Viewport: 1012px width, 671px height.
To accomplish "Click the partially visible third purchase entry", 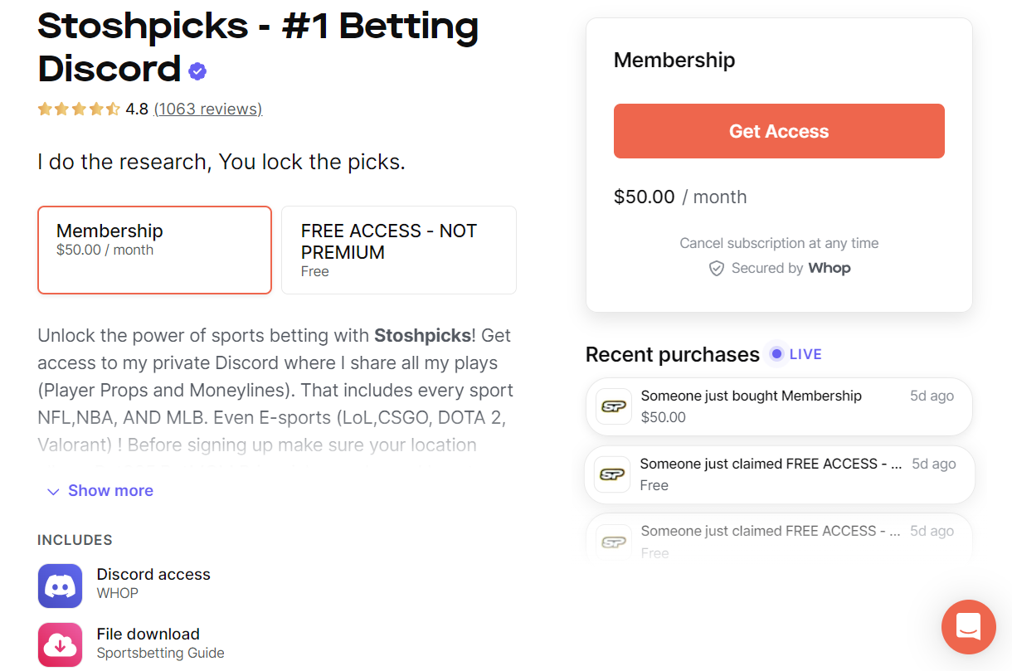I will pyautogui.click(x=779, y=535).
